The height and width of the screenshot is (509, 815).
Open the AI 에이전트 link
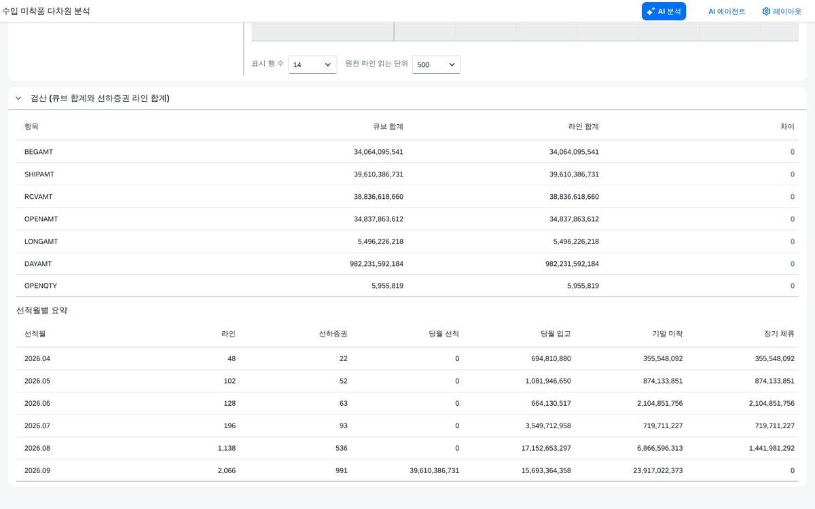(x=727, y=12)
